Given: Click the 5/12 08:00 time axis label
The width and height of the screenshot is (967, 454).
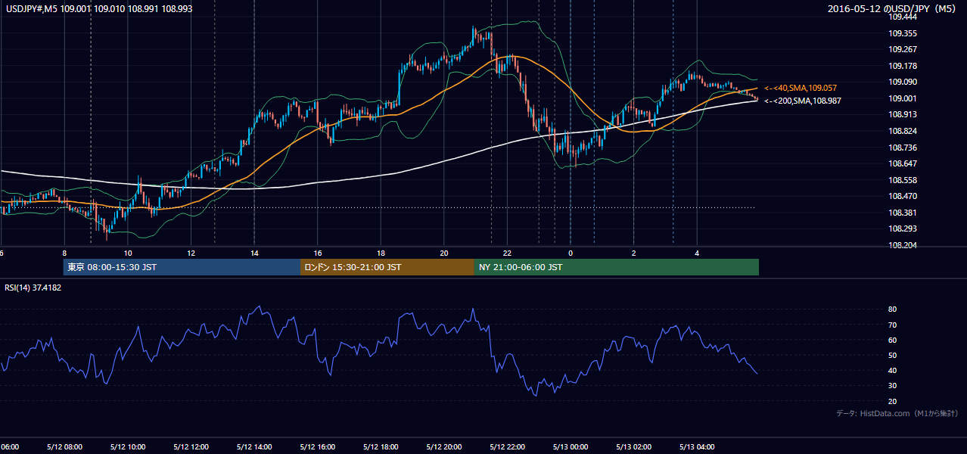Looking at the screenshot, I should click(64, 446).
